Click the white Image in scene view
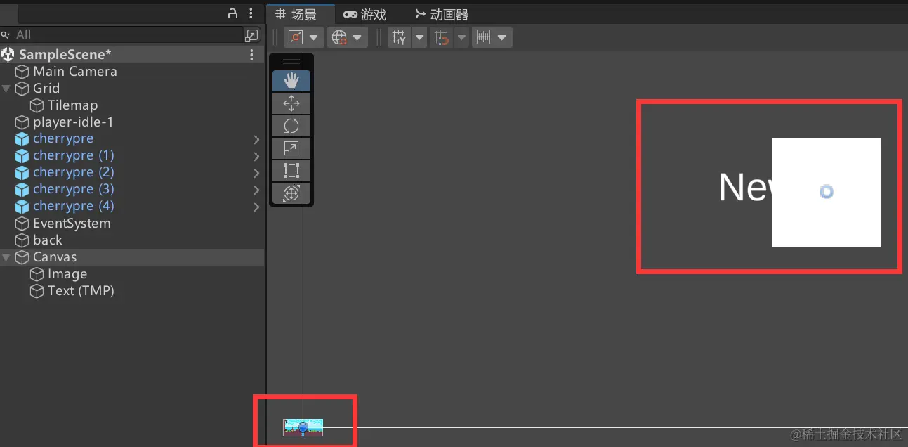 click(827, 192)
